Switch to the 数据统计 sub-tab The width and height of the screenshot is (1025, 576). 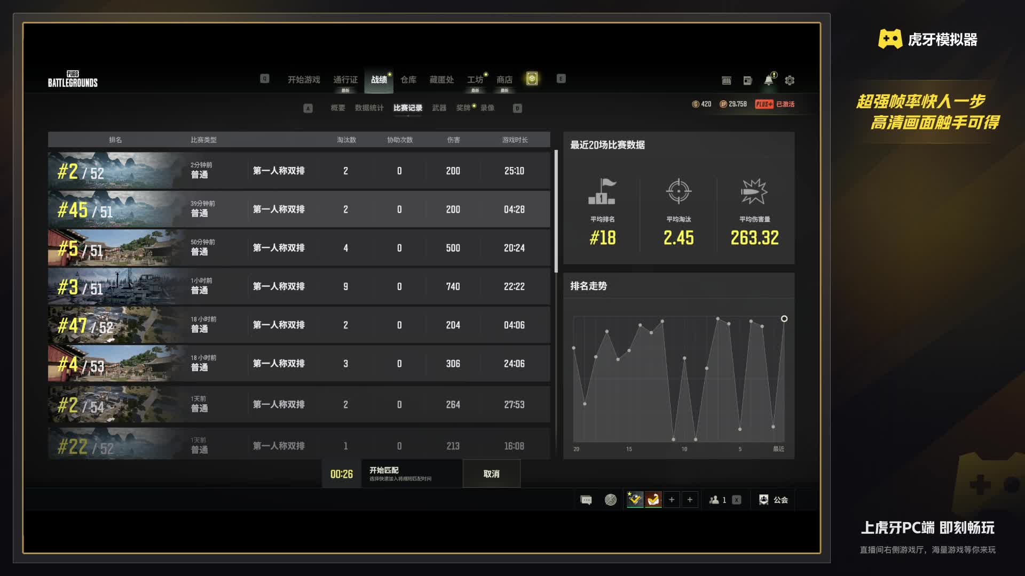coord(369,108)
